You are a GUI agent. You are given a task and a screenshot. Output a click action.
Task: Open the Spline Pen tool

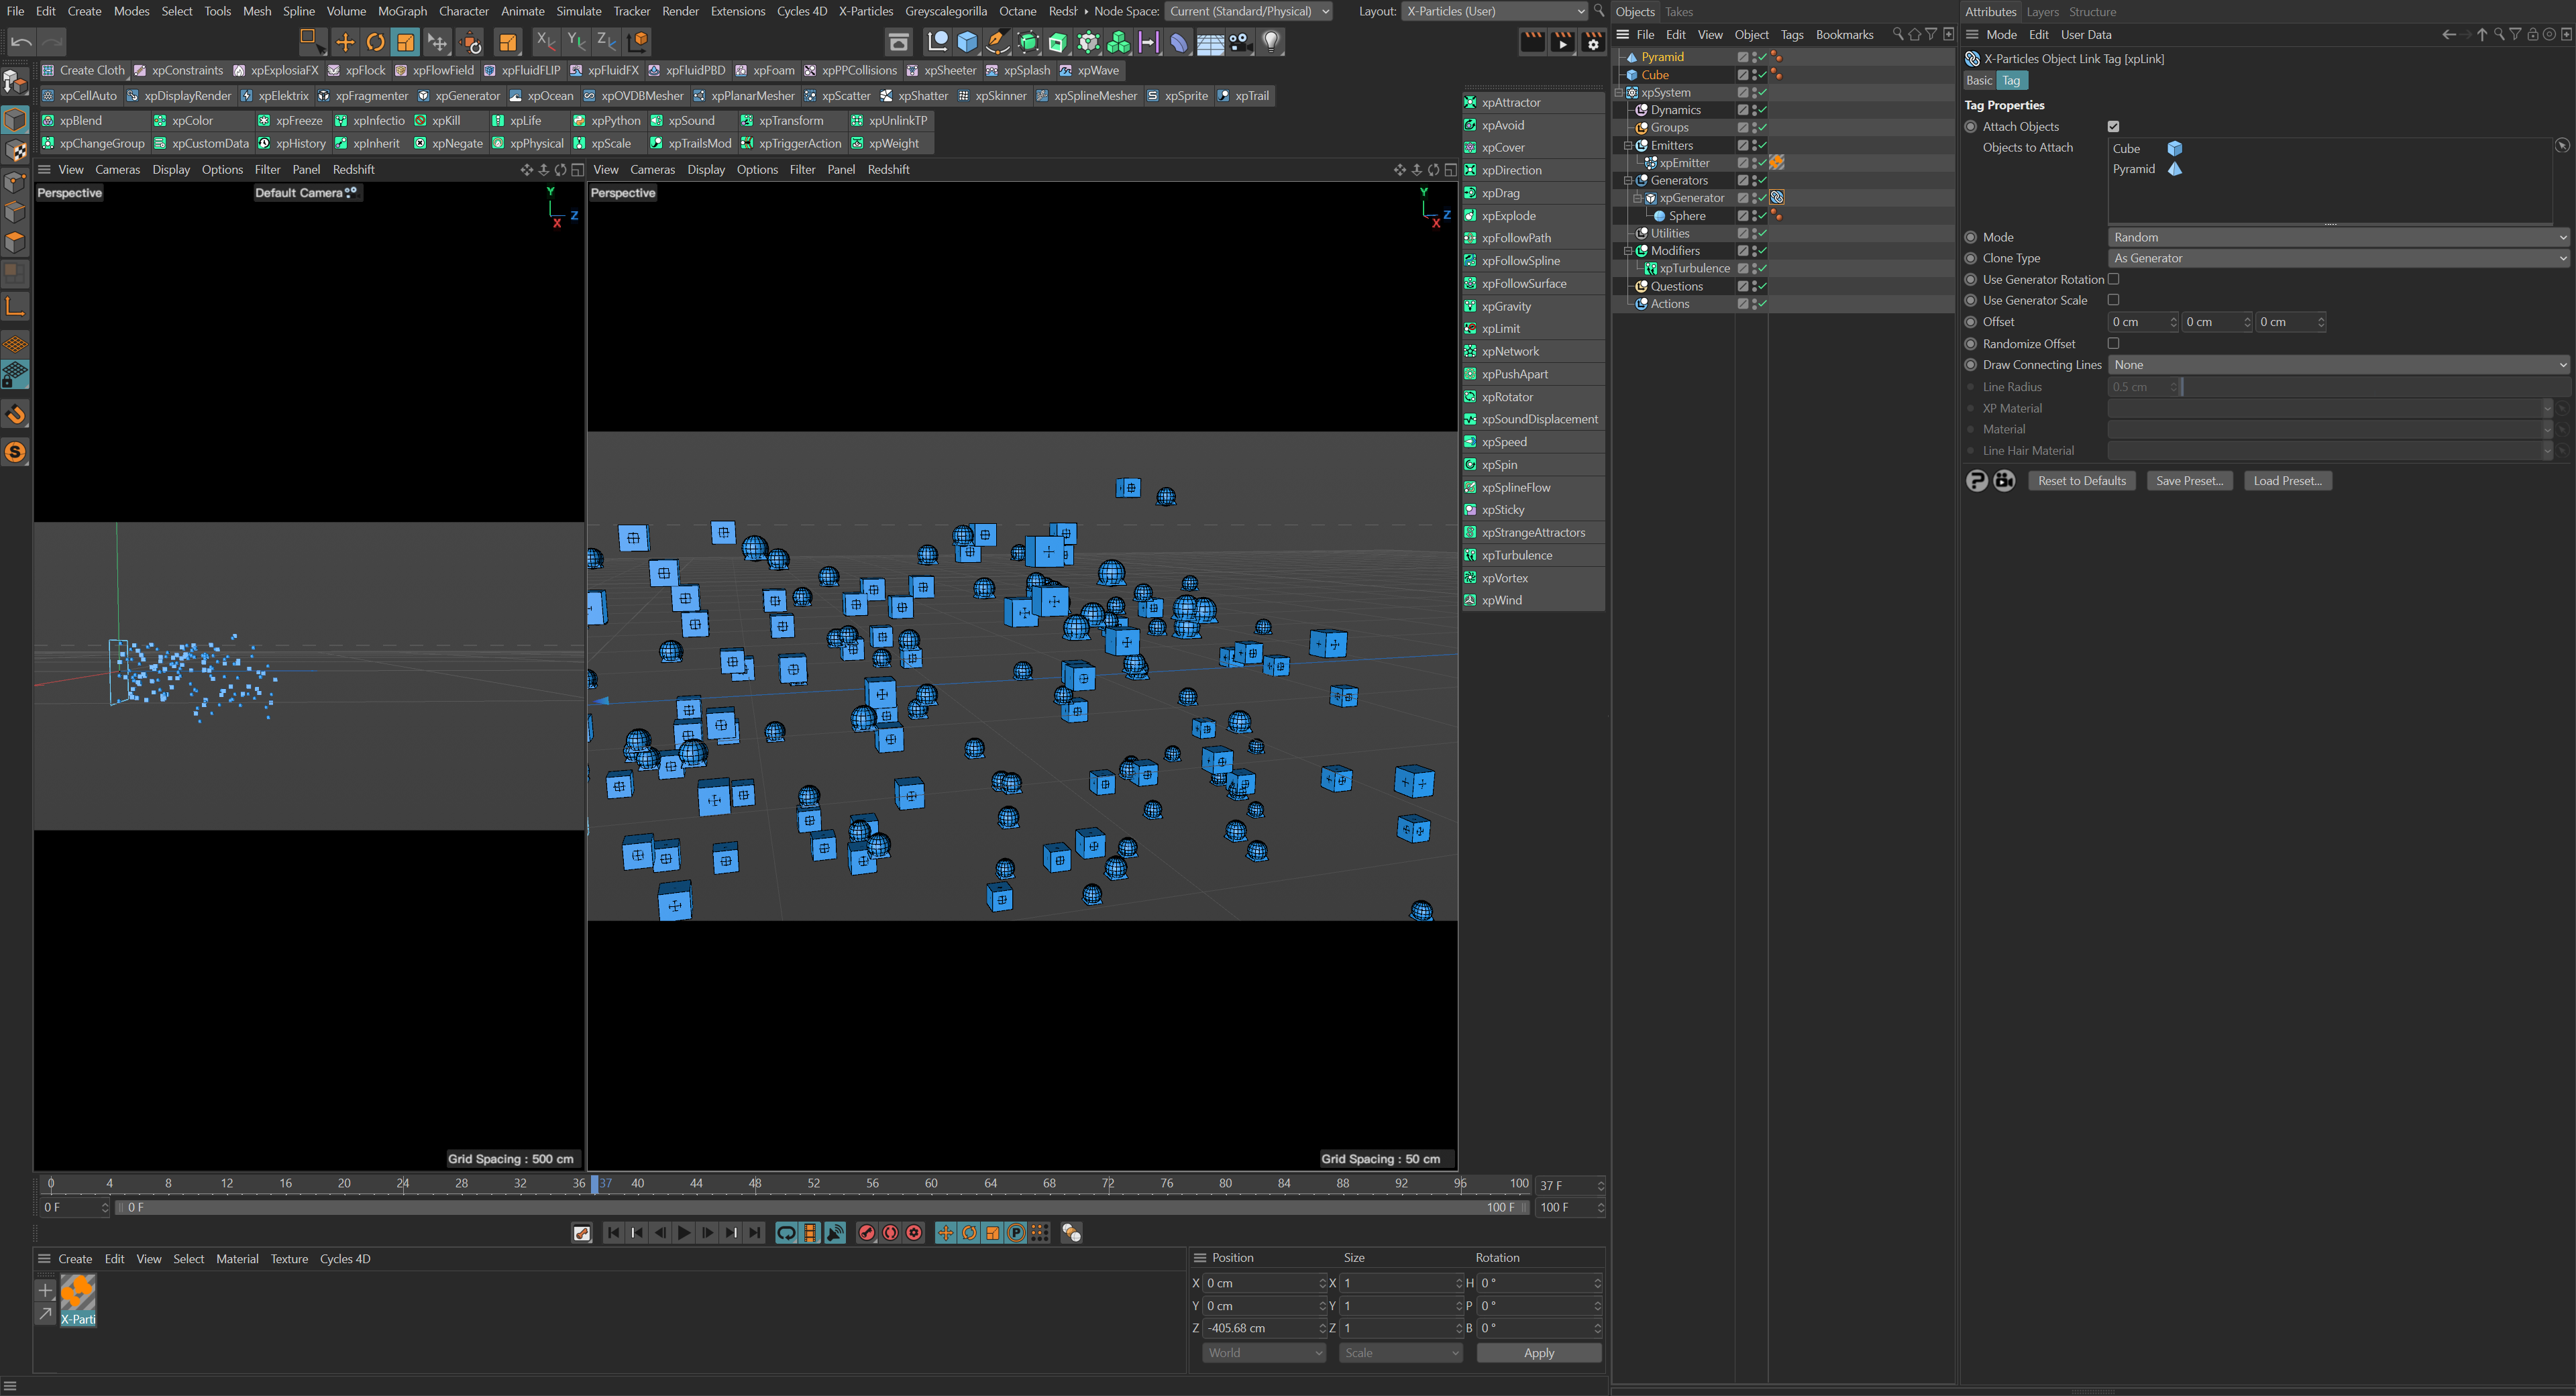coord(997,41)
